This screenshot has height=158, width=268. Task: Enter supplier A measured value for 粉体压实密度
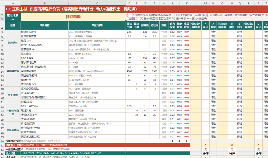pos(196,32)
